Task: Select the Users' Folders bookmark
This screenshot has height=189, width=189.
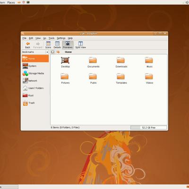Action: coord(35,88)
